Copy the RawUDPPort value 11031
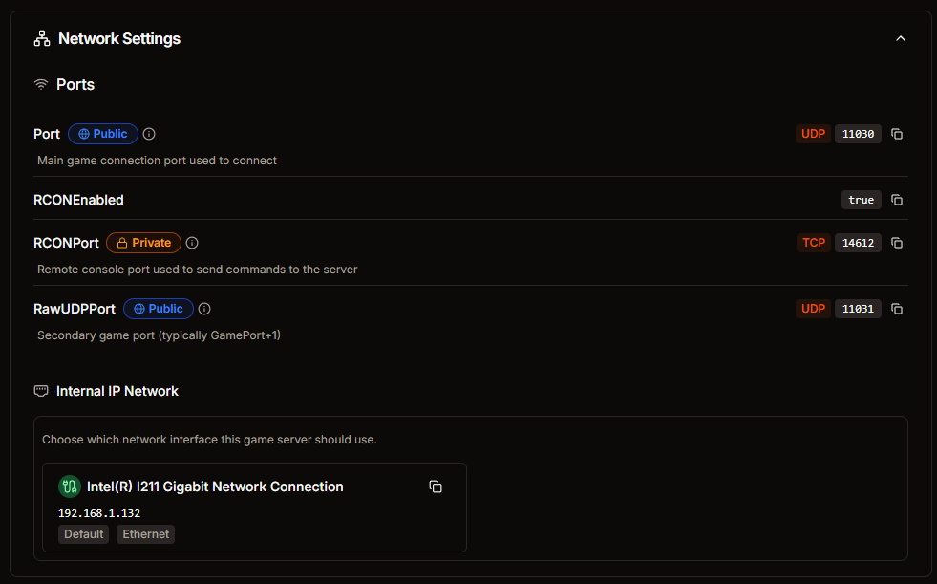 click(x=896, y=309)
